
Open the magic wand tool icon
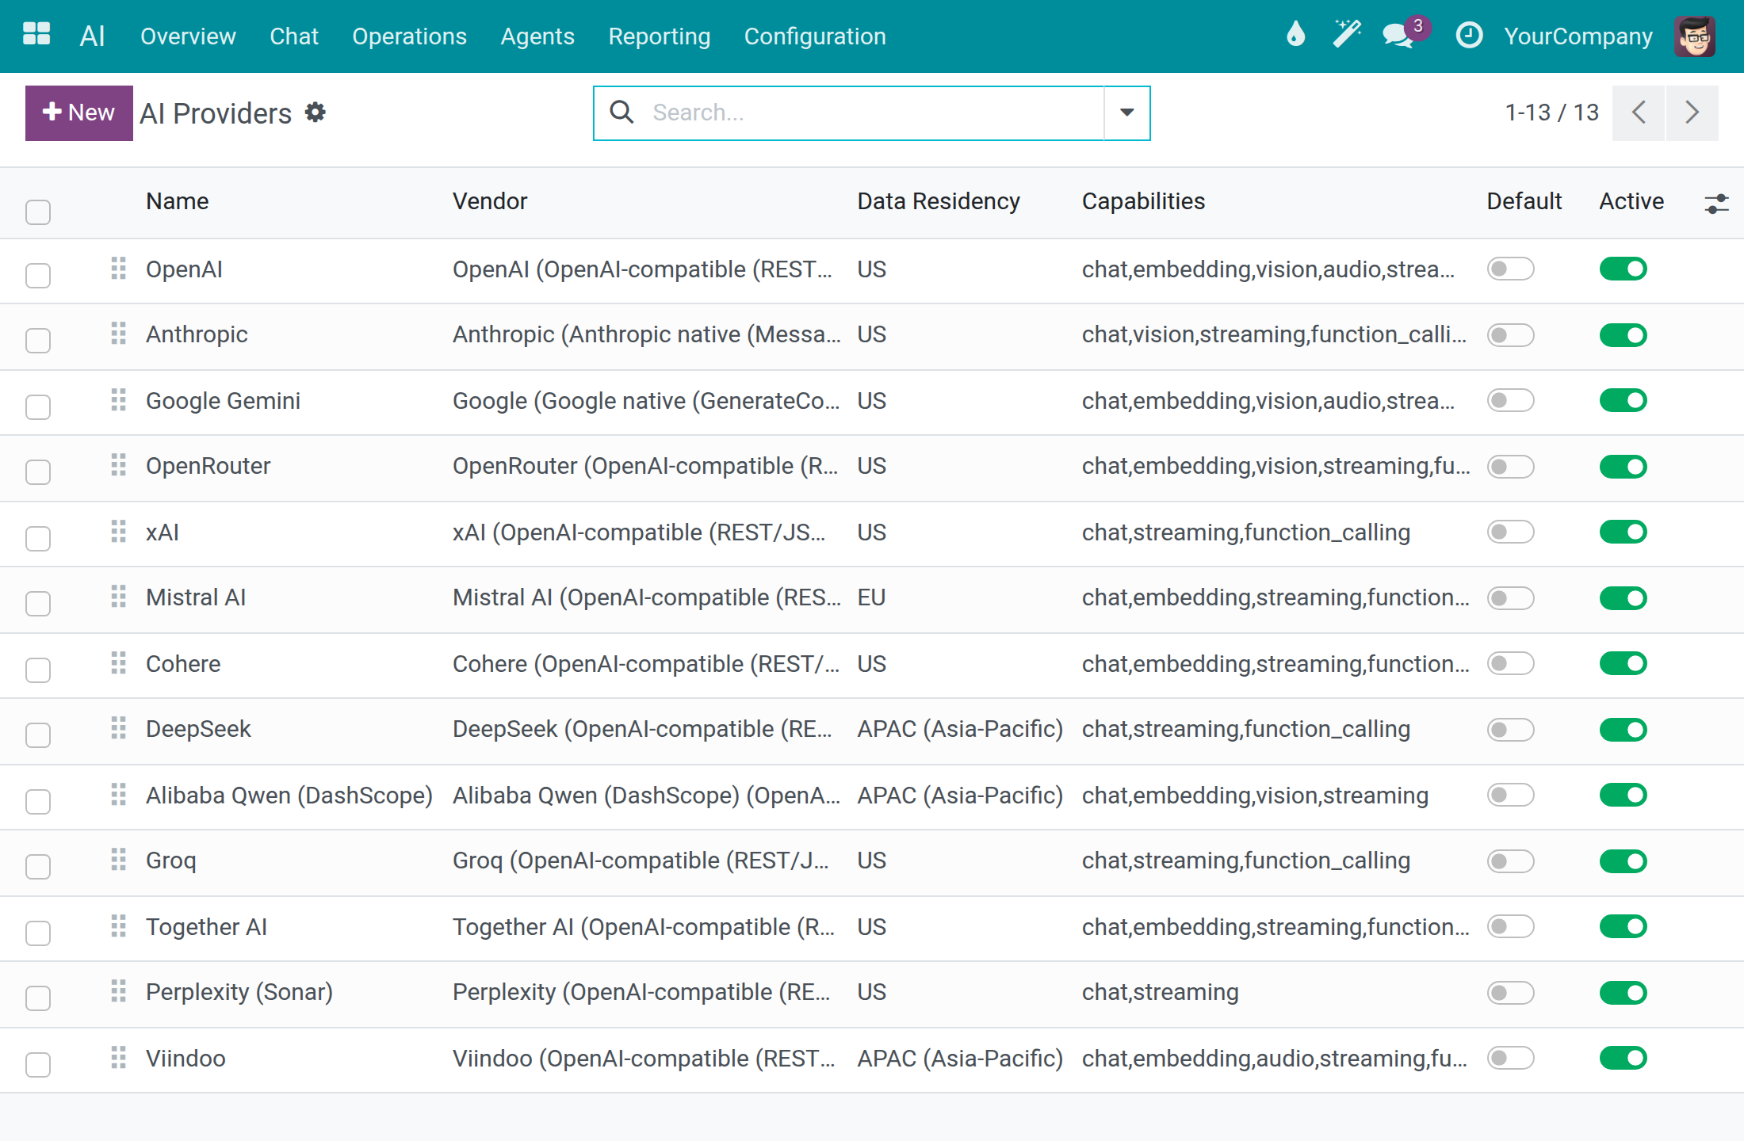(1346, 35)
